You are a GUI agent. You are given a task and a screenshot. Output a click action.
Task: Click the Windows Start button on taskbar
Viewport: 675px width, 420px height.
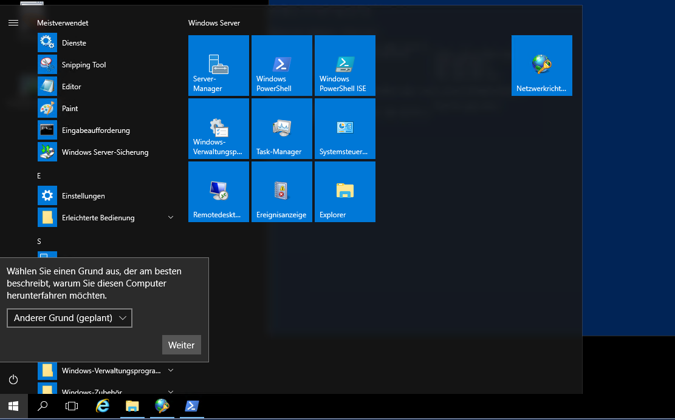13,406
